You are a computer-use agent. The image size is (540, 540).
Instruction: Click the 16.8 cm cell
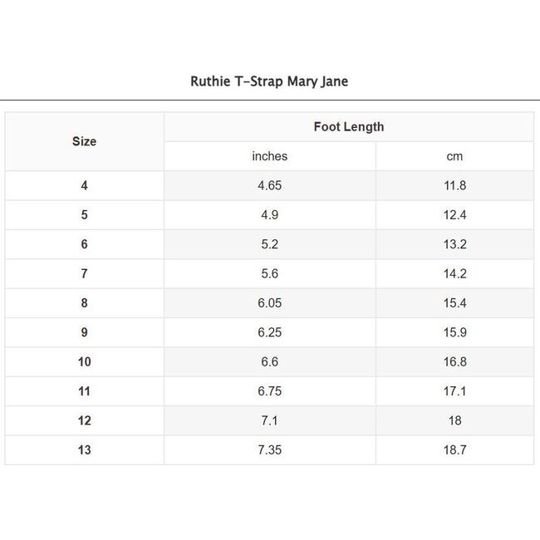454,361
